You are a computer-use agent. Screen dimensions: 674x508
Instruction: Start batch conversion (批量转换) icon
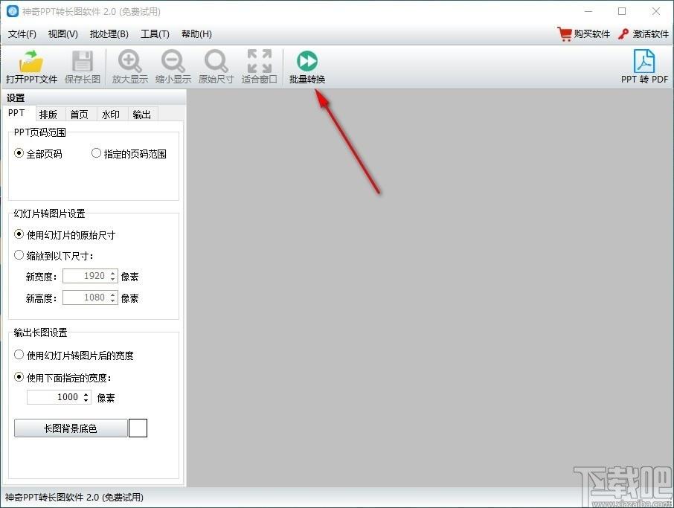point(307,61)
